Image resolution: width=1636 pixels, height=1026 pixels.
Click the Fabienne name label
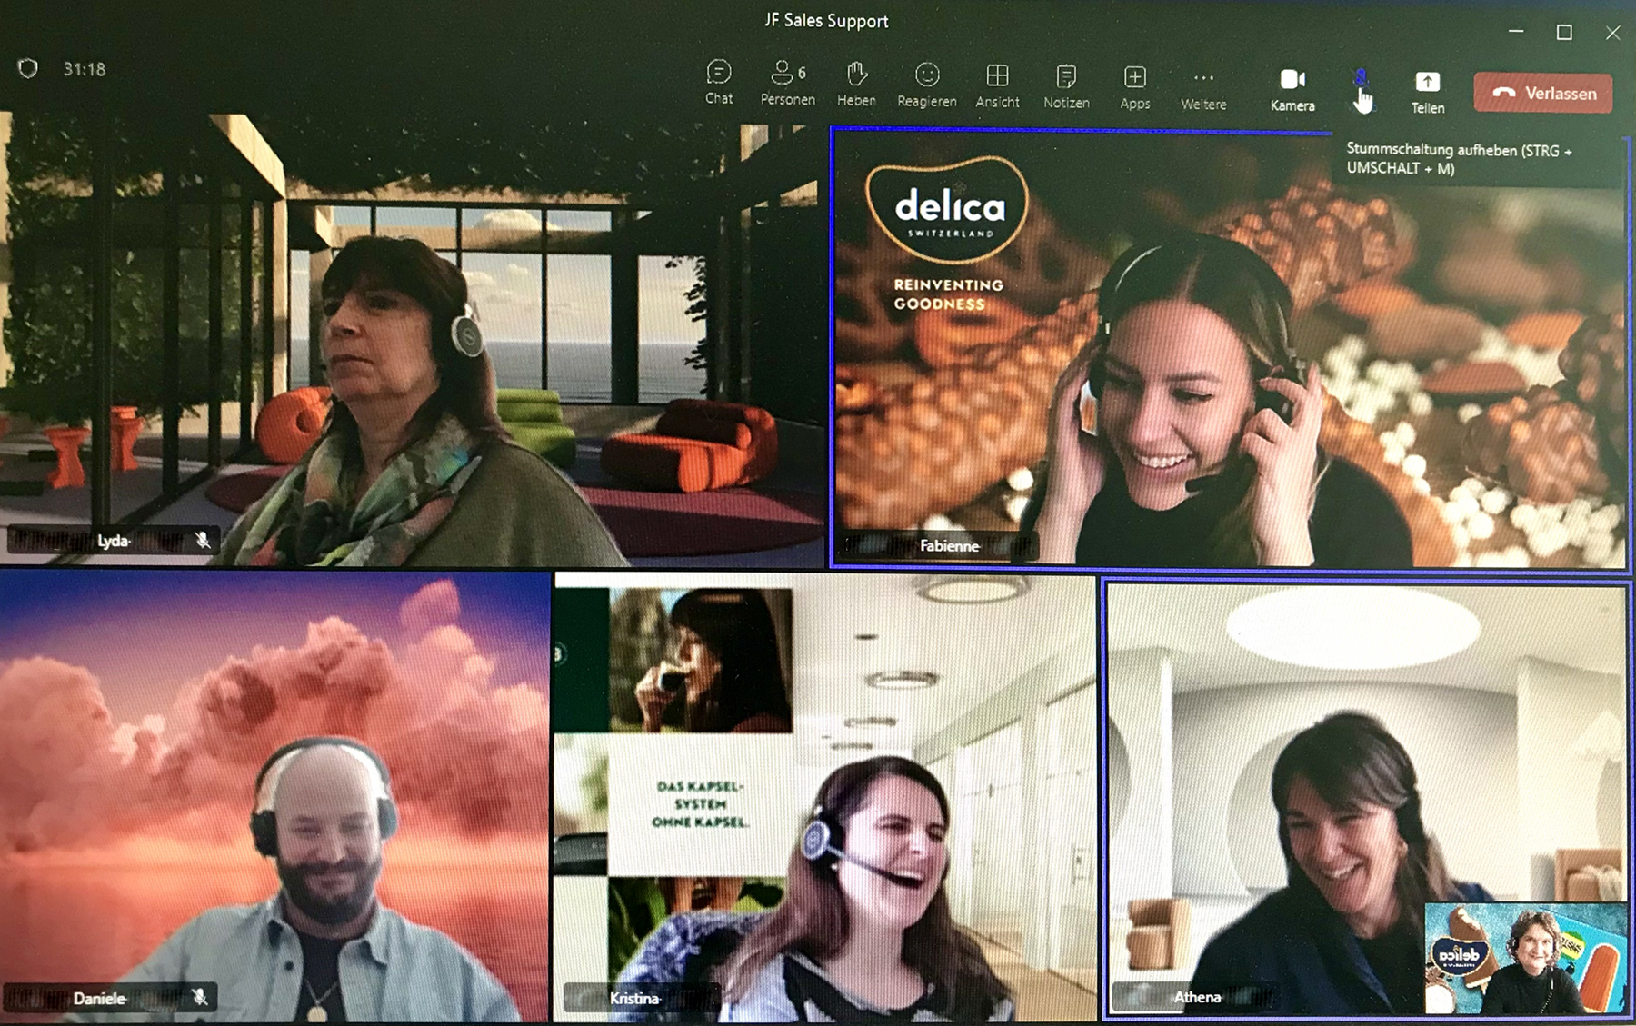point(949,545)
